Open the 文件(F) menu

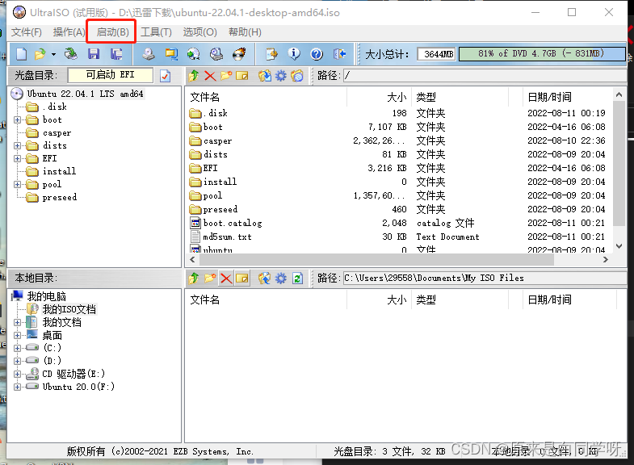(27, 32)
